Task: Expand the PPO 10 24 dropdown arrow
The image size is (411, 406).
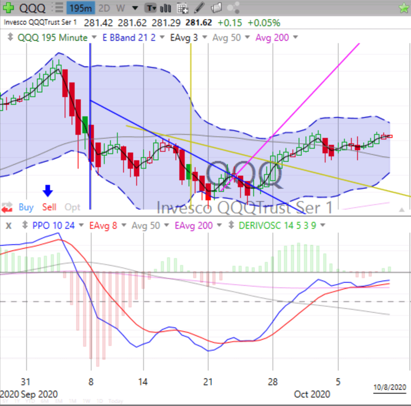Action: tap(81, 225)
